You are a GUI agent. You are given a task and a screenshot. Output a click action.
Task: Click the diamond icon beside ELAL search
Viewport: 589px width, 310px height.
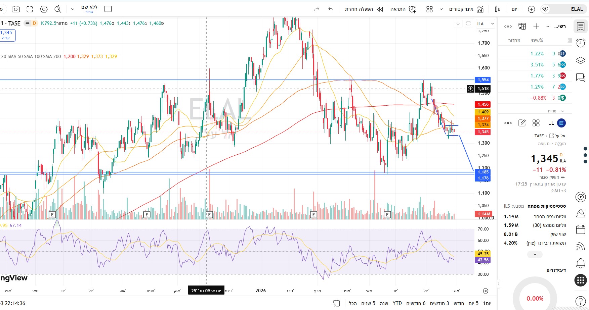tap(545, 9)
